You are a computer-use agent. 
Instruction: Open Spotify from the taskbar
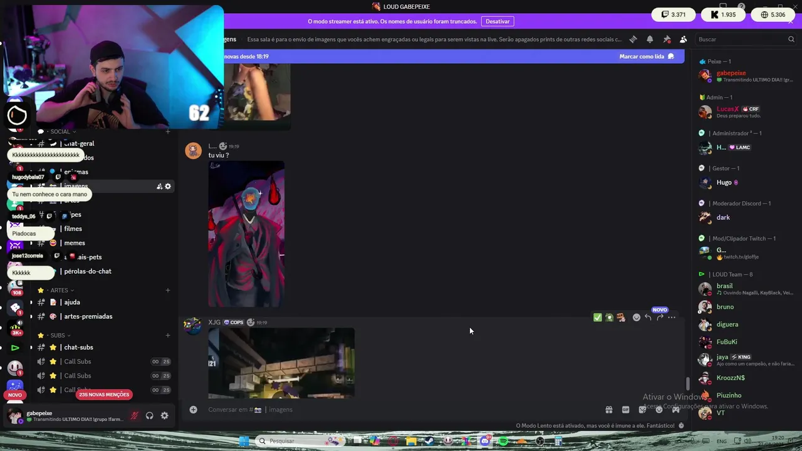point(503,441)
